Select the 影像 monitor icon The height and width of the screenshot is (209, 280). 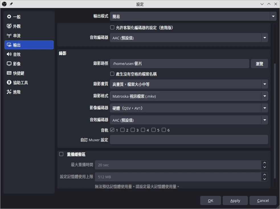[x=9, y=64]
